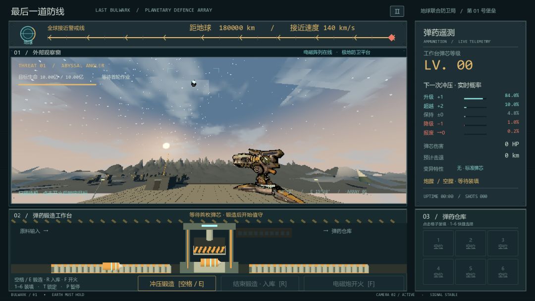This screenshot has height=301, width=535.
Task: Click the SHOTS 000 counter
Action: (476, 197)
